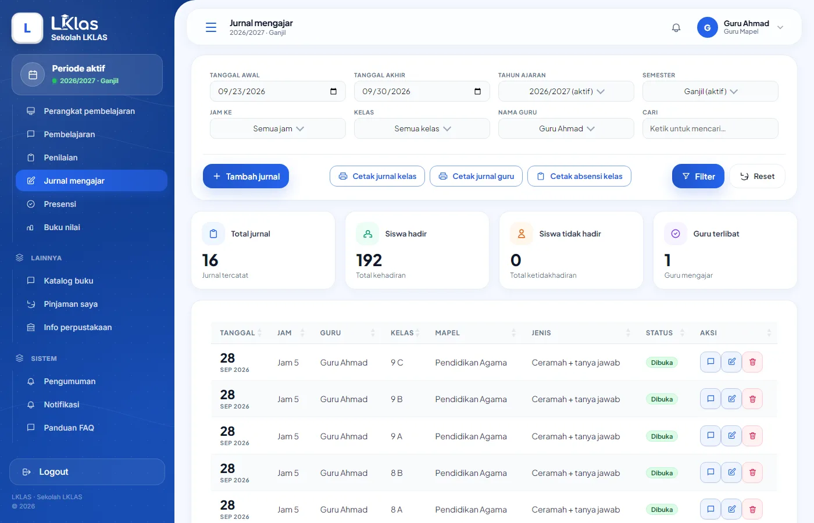Delete the 9 A journal entry
The height and width of the screenshot is (523, 814).
point(752,436)
